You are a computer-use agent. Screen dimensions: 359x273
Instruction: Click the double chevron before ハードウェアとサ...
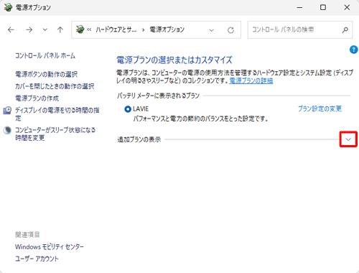click(x=89, y=30)
